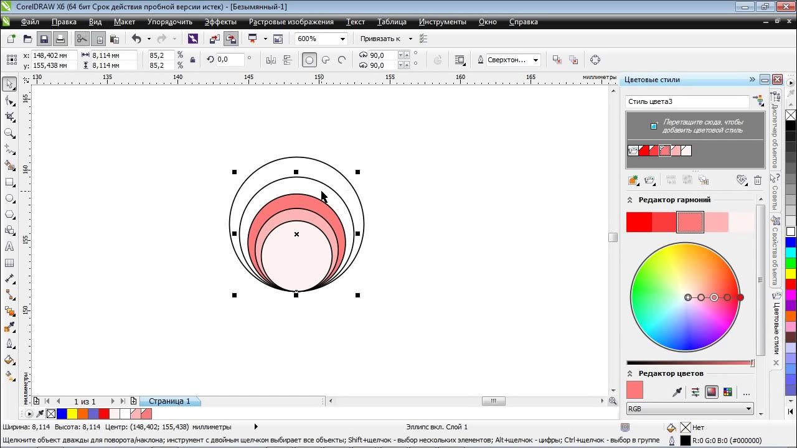Switch shape to Pie mode
The width and height of the screenshot is (797, 448).
(x=325, y=60)
